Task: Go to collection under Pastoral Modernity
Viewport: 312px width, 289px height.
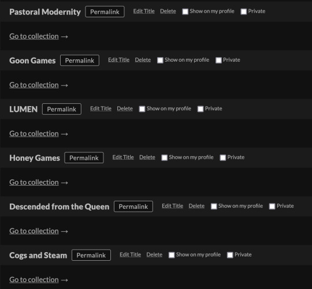Action: [34, 36]
